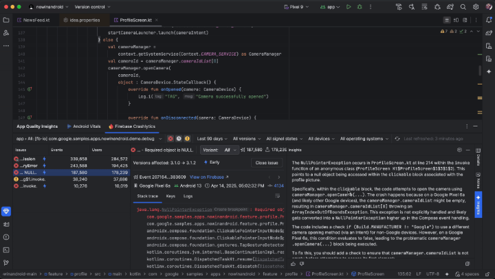The width and height of the screenshot is (495, 279).
Task: Switch to the Keys tab
Action: [170, 196]
